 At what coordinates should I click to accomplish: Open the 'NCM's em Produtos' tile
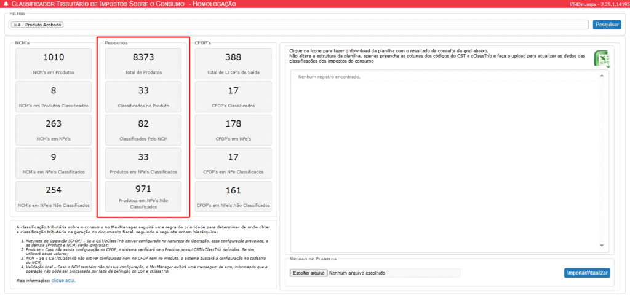pyautogui.click(x=54, y=63)
